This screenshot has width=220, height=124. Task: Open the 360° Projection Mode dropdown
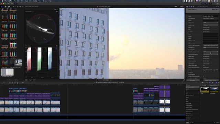coord(211,52)
